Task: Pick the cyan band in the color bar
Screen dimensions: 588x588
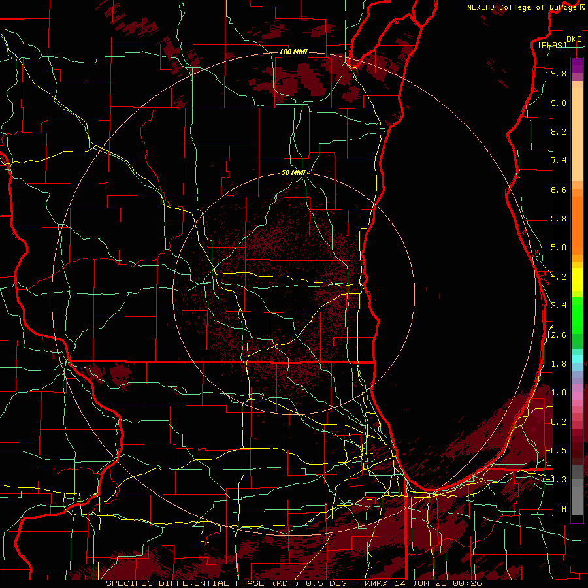Action: point(577,359)
